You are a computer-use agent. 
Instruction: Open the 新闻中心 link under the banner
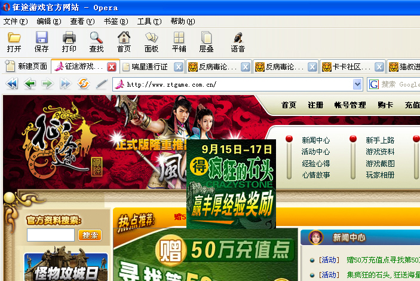point(316,140)
